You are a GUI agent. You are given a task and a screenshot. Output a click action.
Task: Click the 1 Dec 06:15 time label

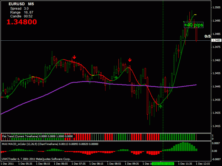[x=43, y=164]
